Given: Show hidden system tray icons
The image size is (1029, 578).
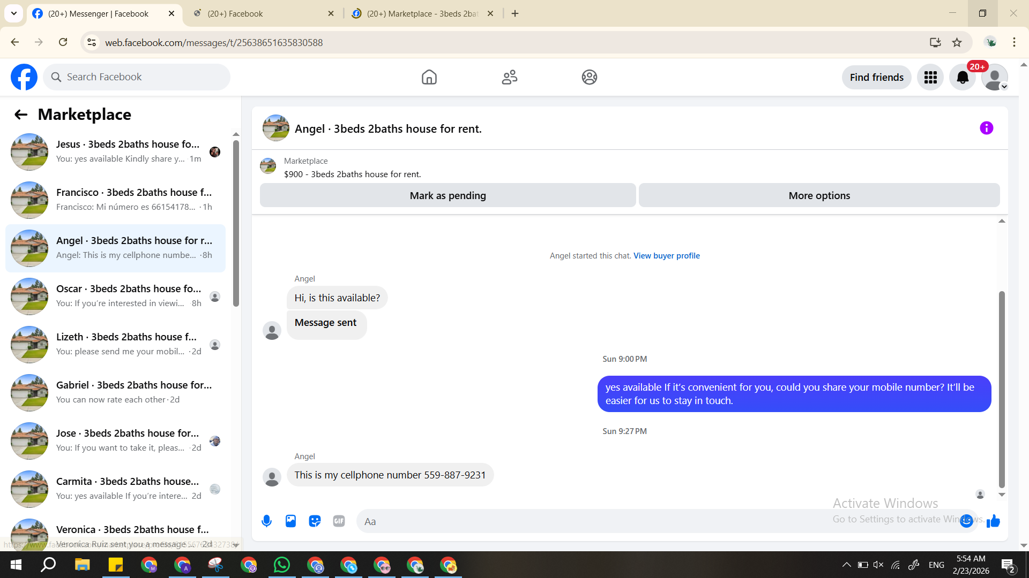Looking at the screenshot, I should click(x=846, y=565).
